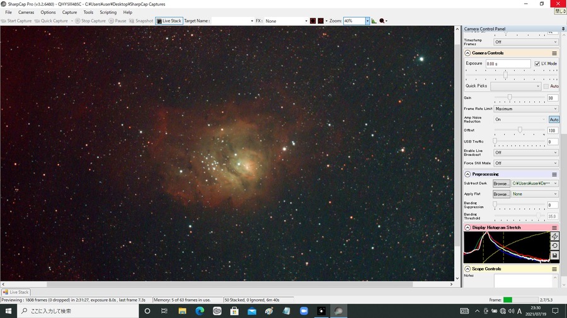Enable the Quick Picks Auto checkbox
567x318 pixels.
546,86
